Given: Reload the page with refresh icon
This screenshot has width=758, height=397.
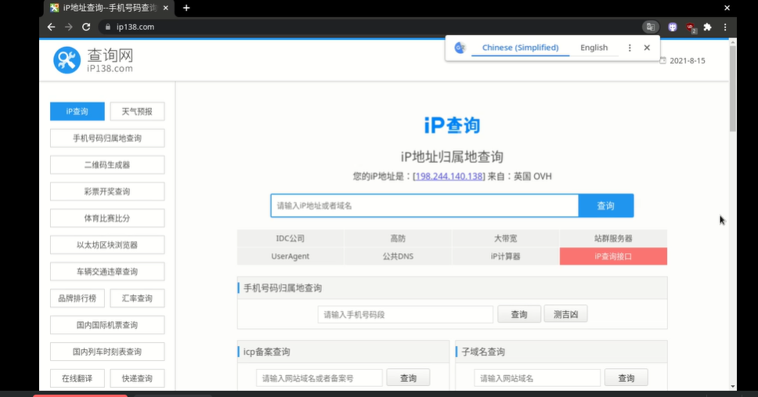Looking at the screenshot, I should coord(86,27).
